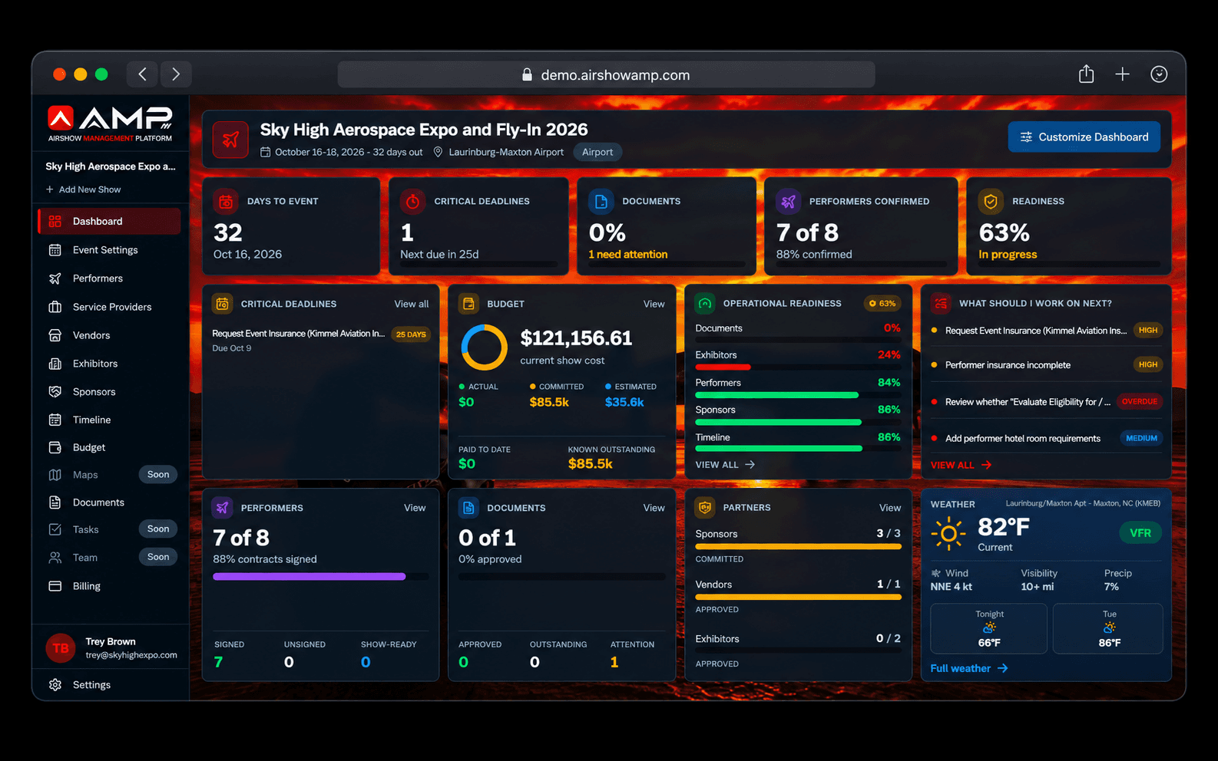Click the Readiness shield icon on stat card
The height and width of the screenshot is (761, 1218).
coord(991,201)
